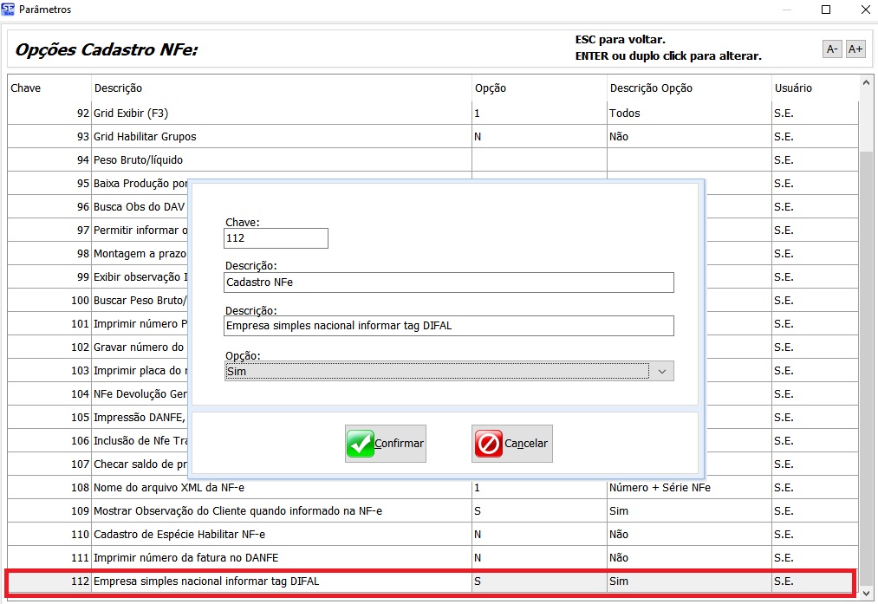Click the green checkmark Confirmar icon
Image resolution: width=878 pixels, height=604 pixels.
point(360,444)
